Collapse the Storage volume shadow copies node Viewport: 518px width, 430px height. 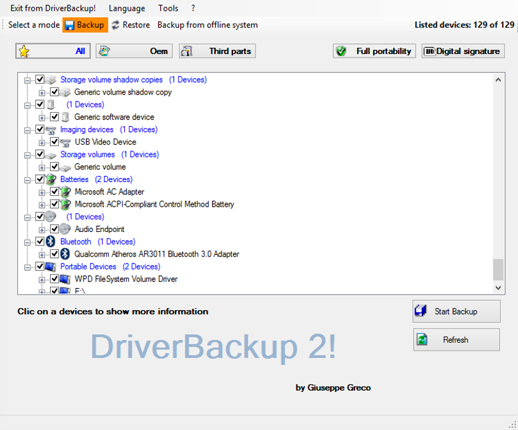pyautogui.click(x=27, y=80)
